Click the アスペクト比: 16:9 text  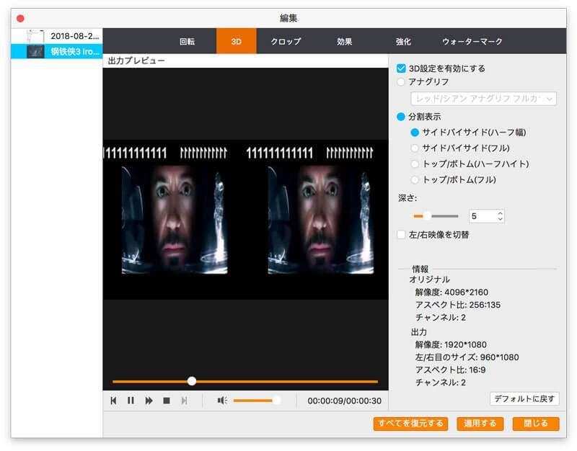450,370
